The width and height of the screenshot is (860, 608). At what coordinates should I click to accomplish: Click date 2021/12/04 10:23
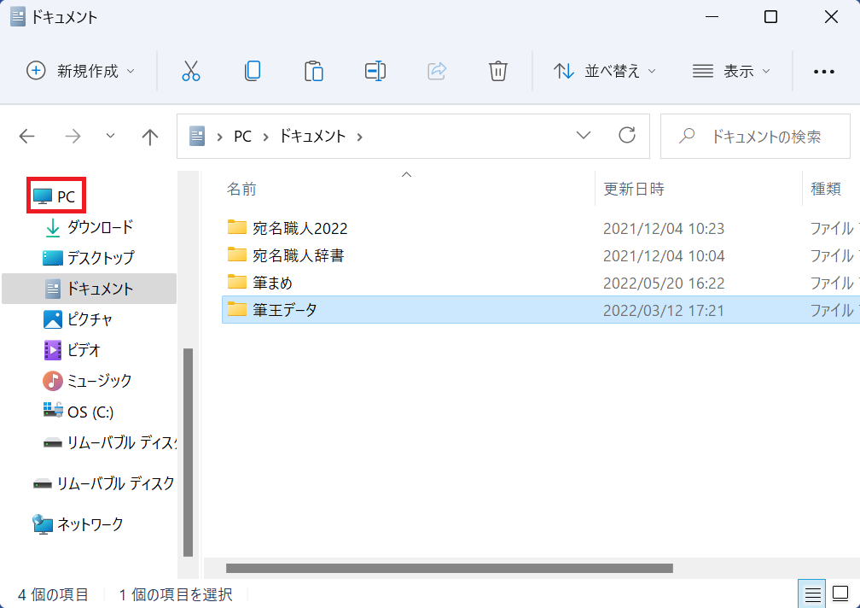pos(664,228)
